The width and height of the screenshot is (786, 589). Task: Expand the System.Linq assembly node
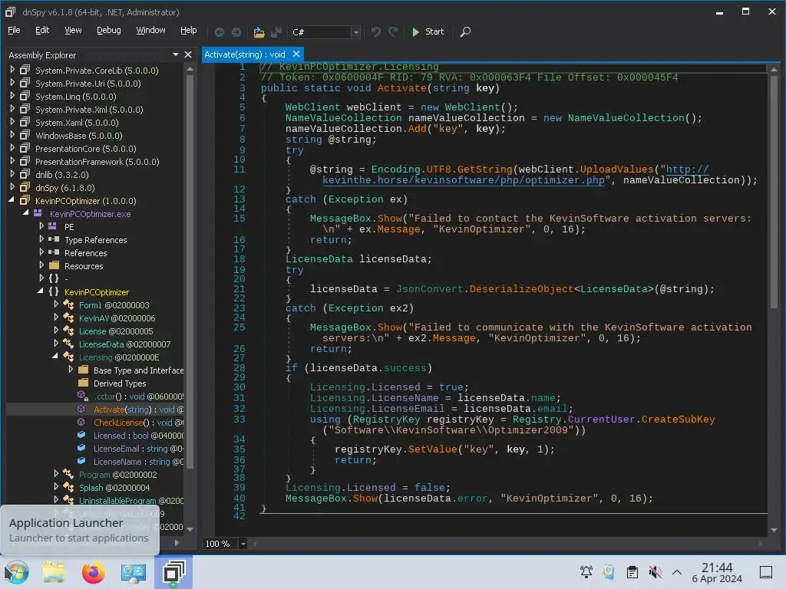[12, 96]
